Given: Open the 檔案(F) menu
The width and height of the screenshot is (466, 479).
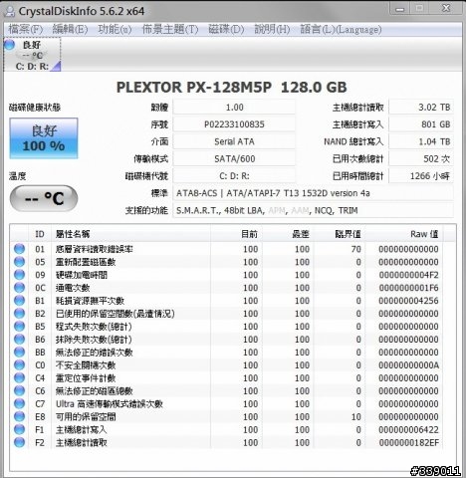Looking at the screenshot, I should [25, 29].
